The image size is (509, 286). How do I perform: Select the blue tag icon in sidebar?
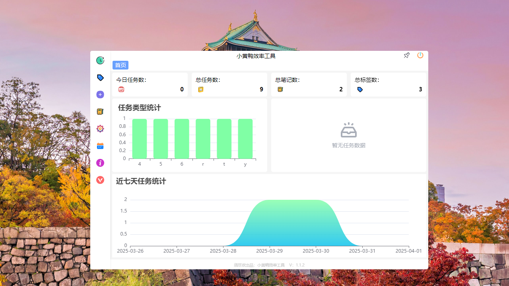pos(100,77)
